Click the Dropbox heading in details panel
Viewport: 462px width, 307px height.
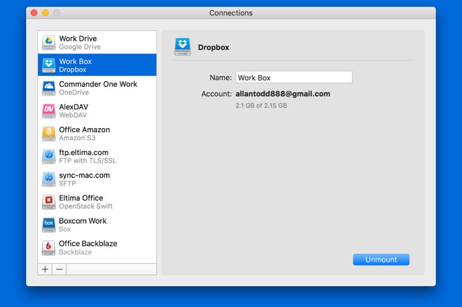coord(214,47)
